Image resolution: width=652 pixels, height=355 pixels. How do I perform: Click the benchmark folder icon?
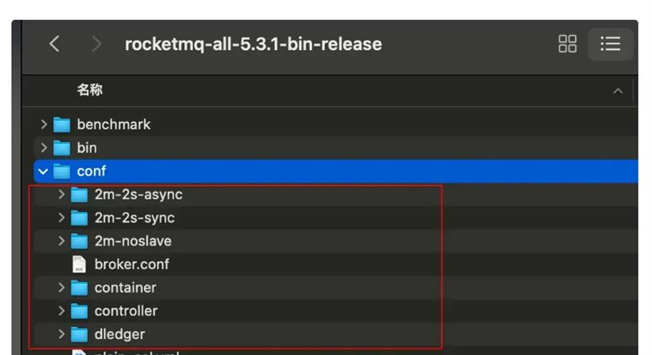click(62, 125)
